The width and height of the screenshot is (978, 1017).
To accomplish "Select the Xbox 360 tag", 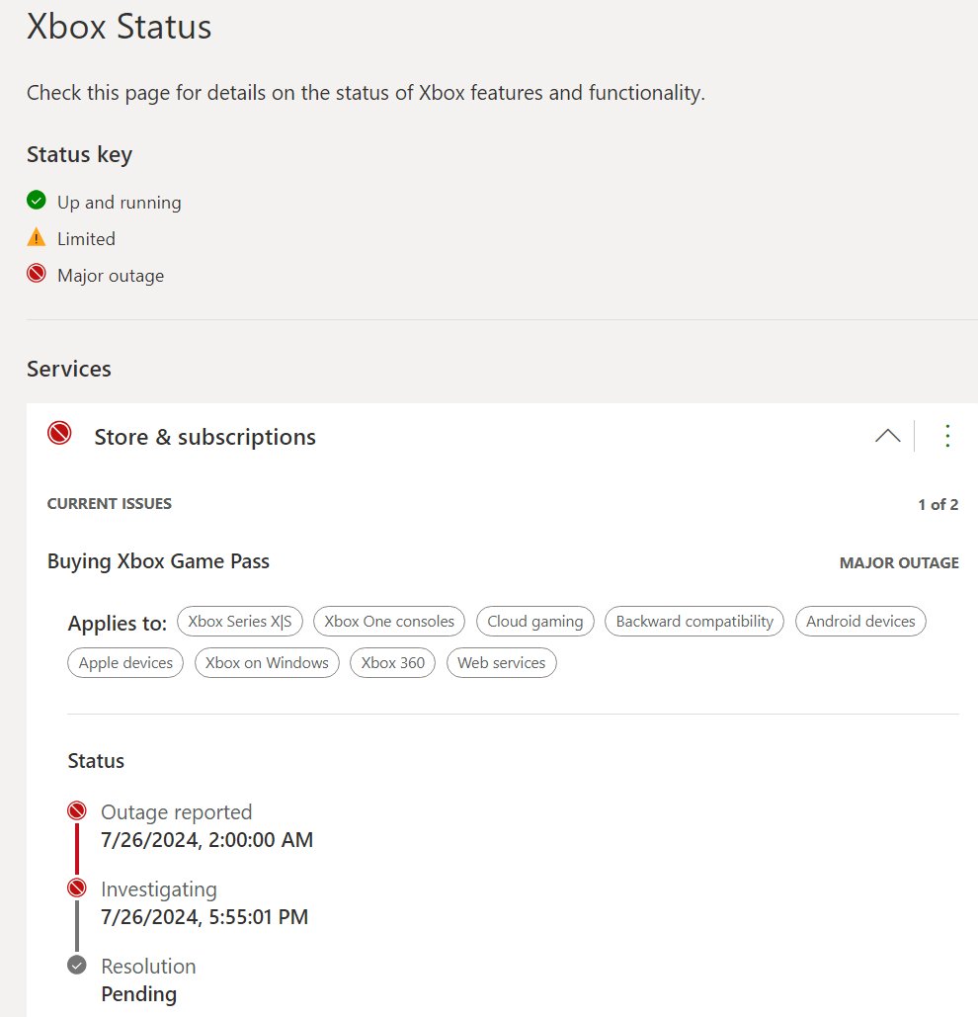I will coord(393,663).
